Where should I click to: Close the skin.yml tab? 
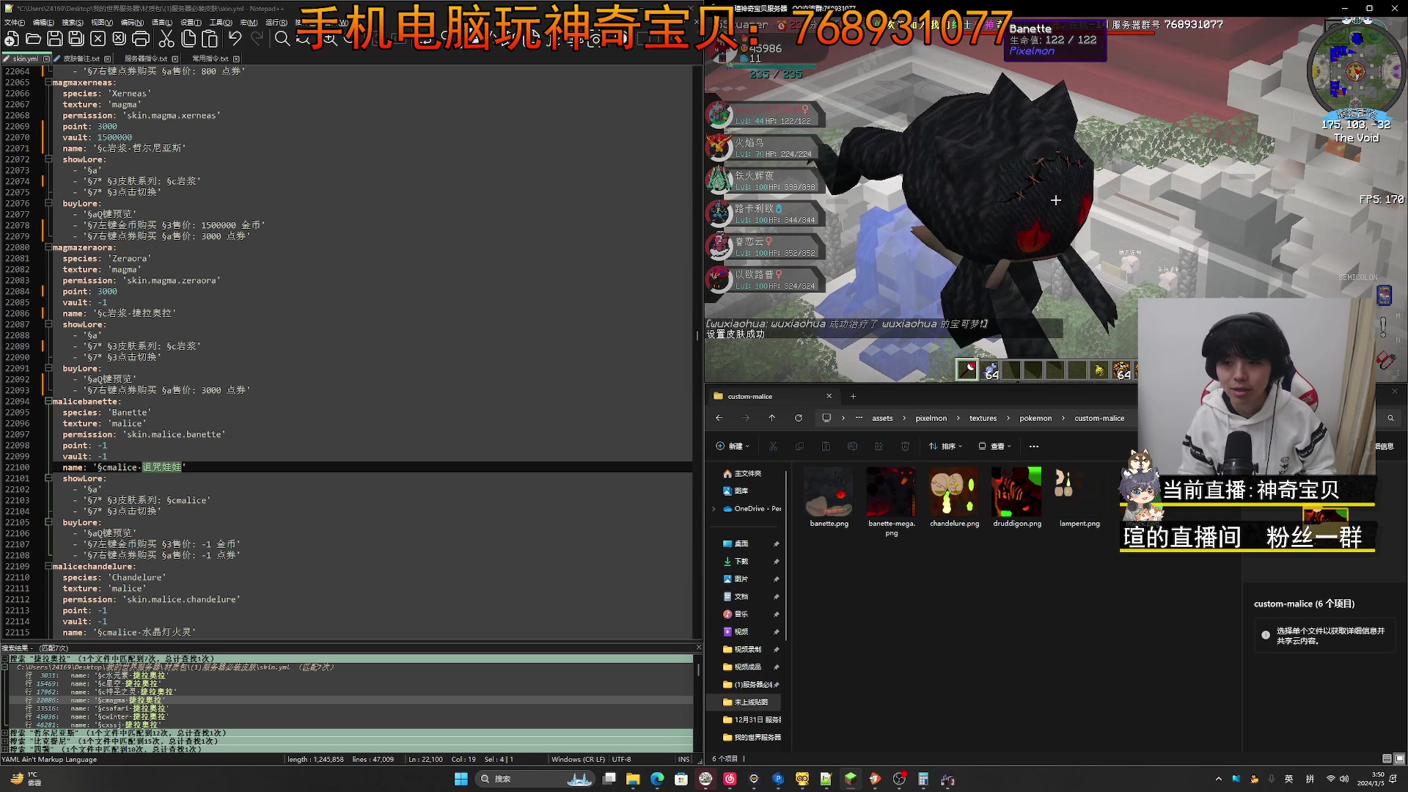[47, 59]
